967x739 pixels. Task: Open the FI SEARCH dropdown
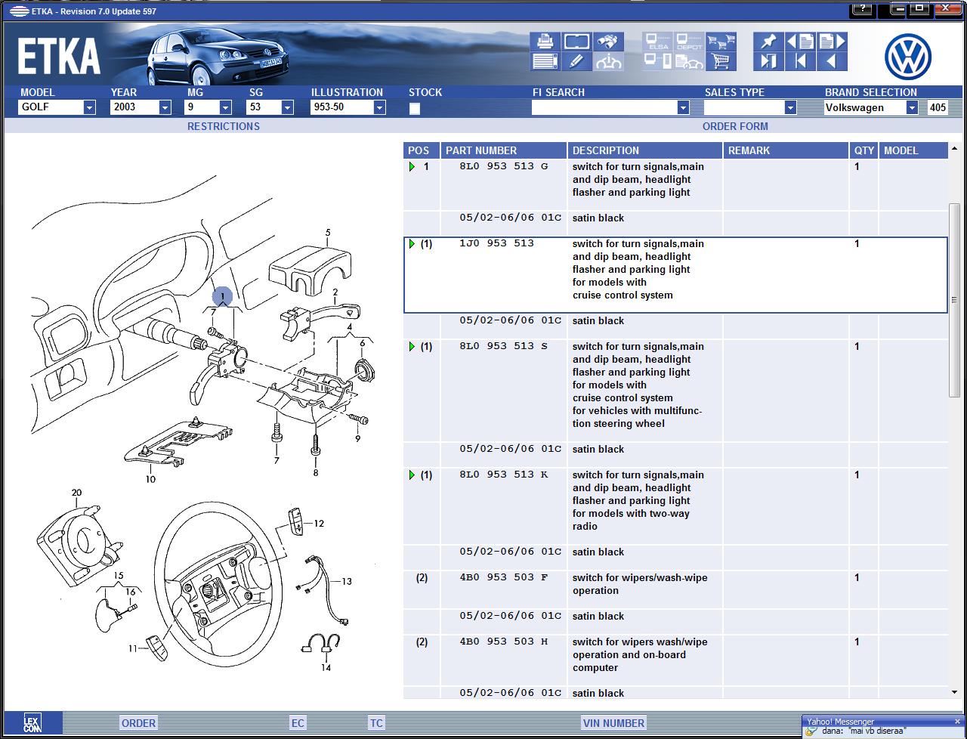(683, 107)
